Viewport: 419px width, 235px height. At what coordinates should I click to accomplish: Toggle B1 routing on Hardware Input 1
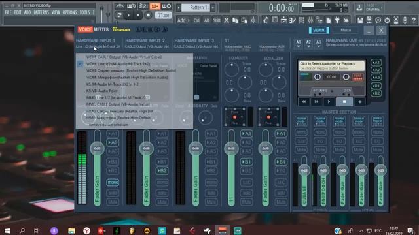point(113,162)
